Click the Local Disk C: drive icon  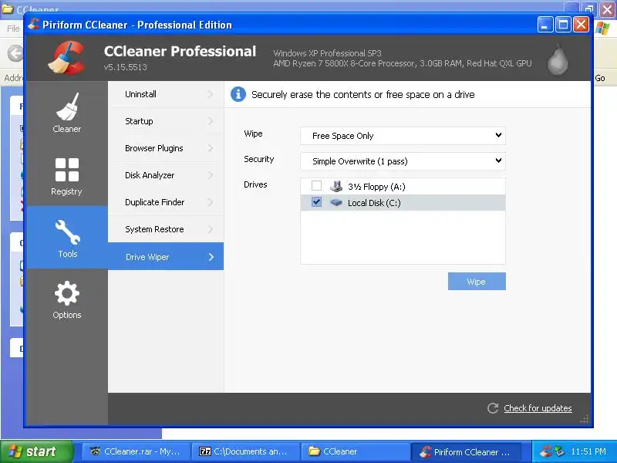pos(336,202)
